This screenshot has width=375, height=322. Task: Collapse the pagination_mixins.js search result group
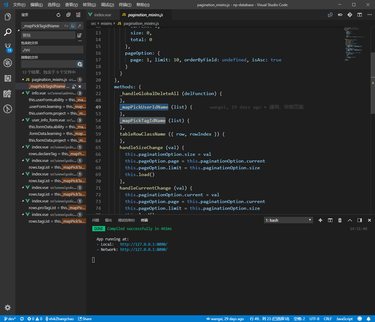(23, 80)
